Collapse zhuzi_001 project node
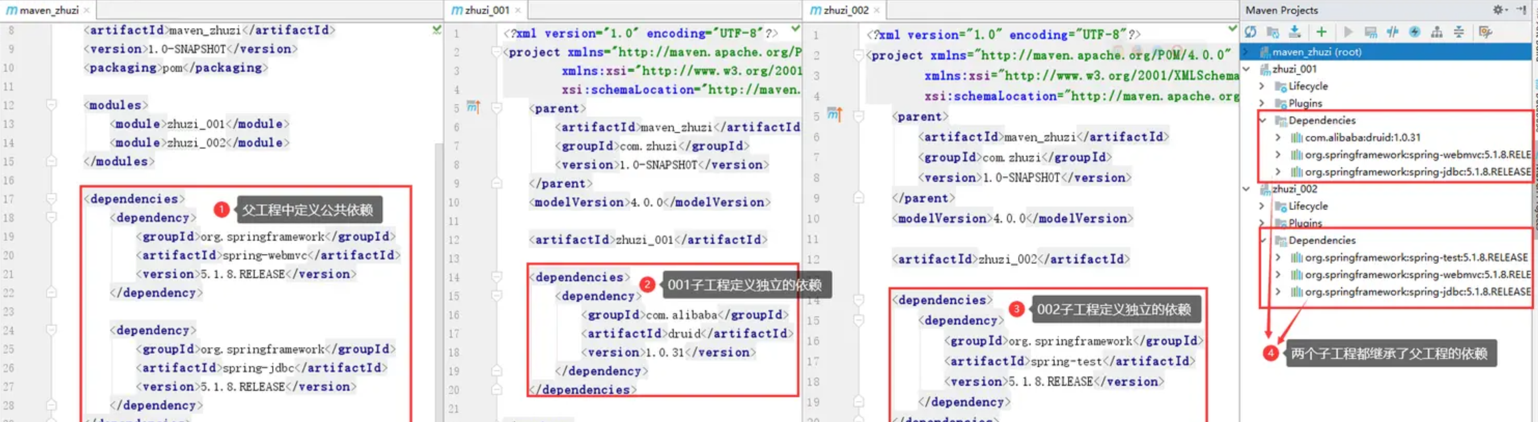The height and width of the screenshot is (422, 1538). 1246,69
